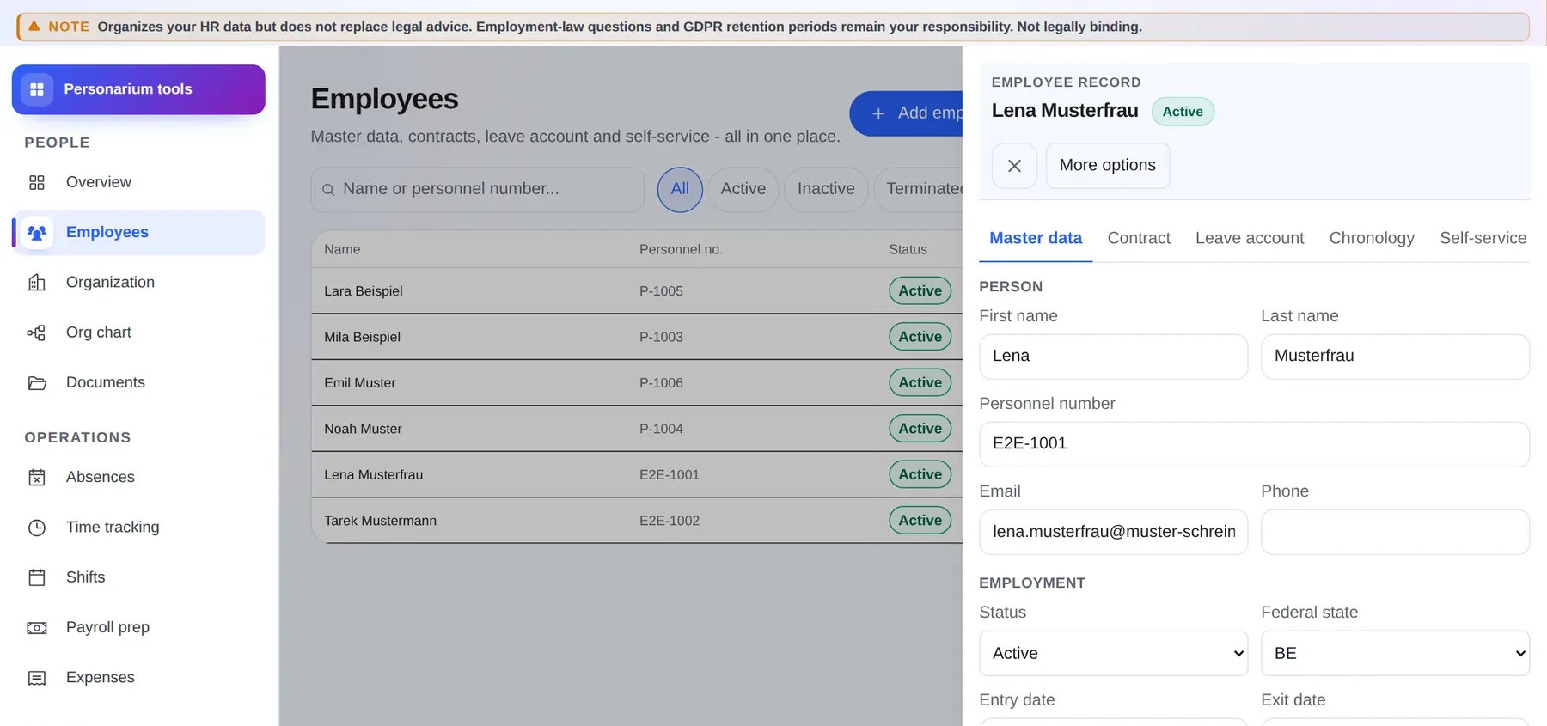
Task: Switch to the Master data tab
Action: point(1036,238)
